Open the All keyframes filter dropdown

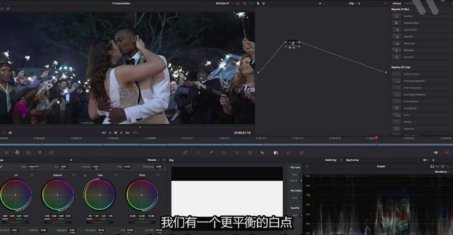tap(426, 160)
